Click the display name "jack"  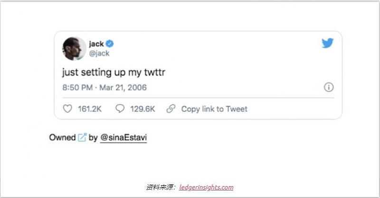point(96,44)
